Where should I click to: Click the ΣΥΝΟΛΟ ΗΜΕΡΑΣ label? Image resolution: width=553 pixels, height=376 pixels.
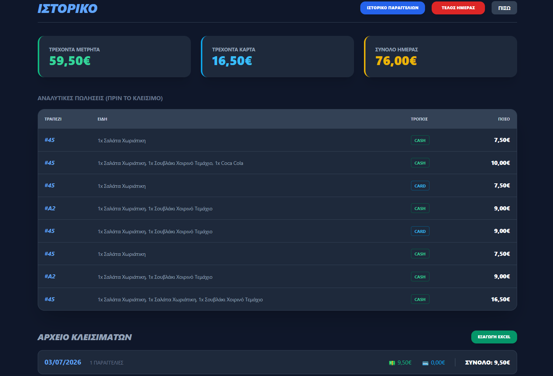(x=397, y=50)
